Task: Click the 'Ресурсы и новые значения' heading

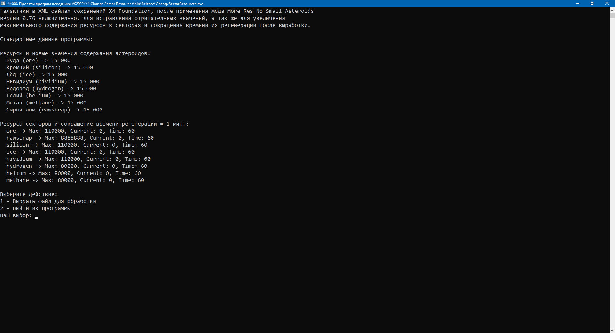Action: click(75, 53)
